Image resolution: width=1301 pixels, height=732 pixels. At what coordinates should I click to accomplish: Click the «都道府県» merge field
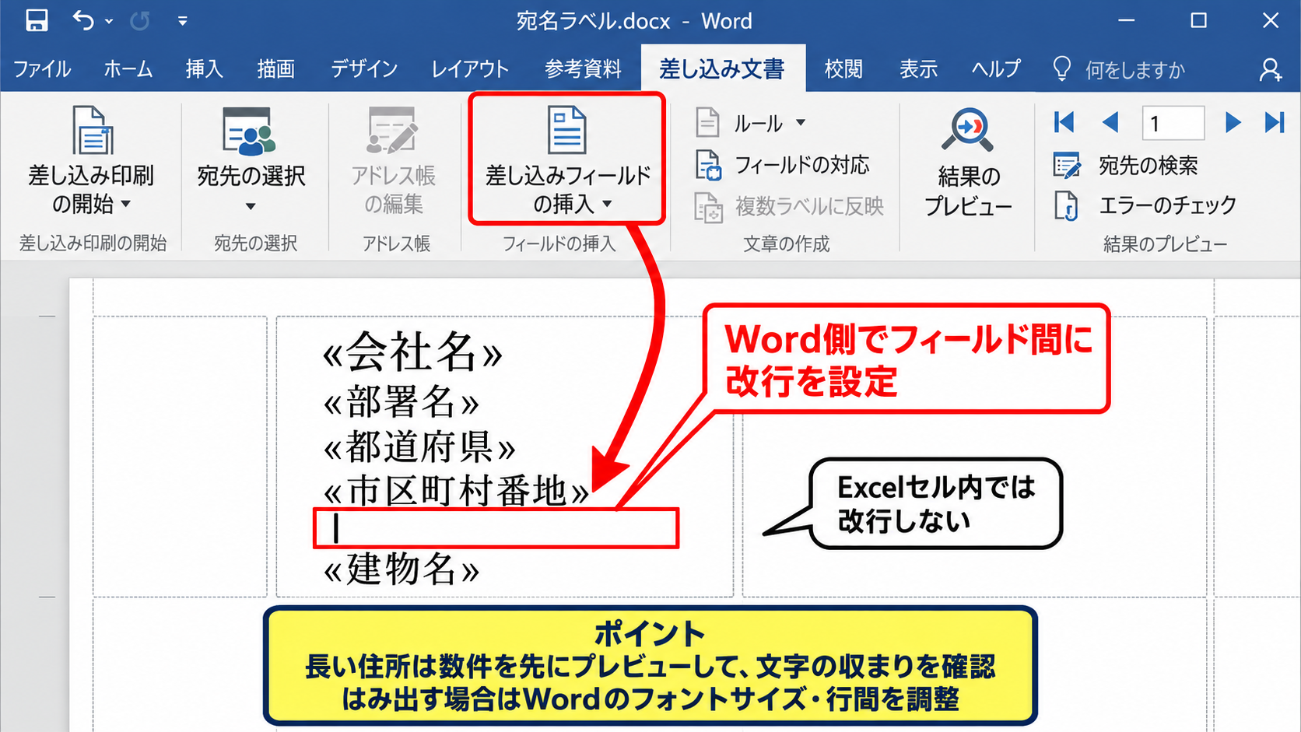click(419, 447)
